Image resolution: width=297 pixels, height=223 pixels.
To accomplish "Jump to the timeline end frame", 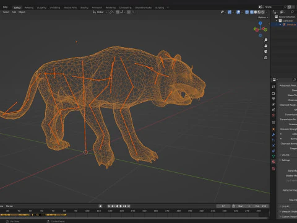I will click(x=129, y=206).
